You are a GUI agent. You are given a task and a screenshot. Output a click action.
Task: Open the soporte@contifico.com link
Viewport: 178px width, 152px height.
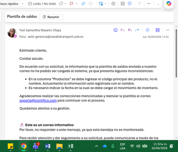pyautogui.click(x=38, y=100)
